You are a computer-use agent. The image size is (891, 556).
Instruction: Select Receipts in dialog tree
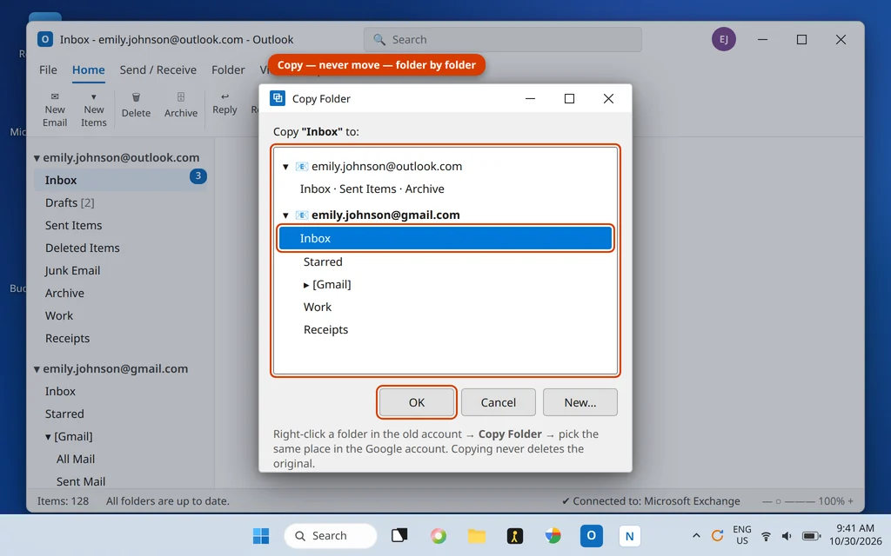click(x=325, y=329)
